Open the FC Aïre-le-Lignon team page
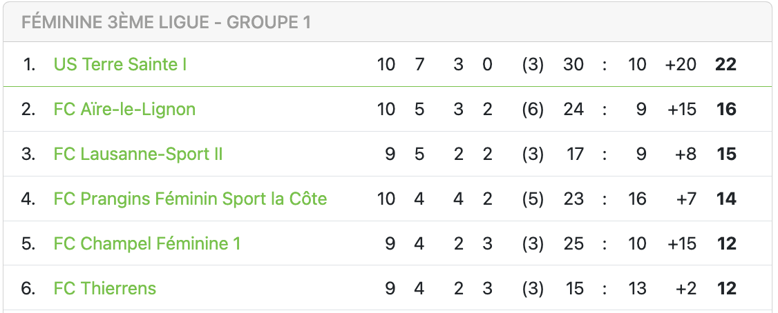 (x=124, y=110)
